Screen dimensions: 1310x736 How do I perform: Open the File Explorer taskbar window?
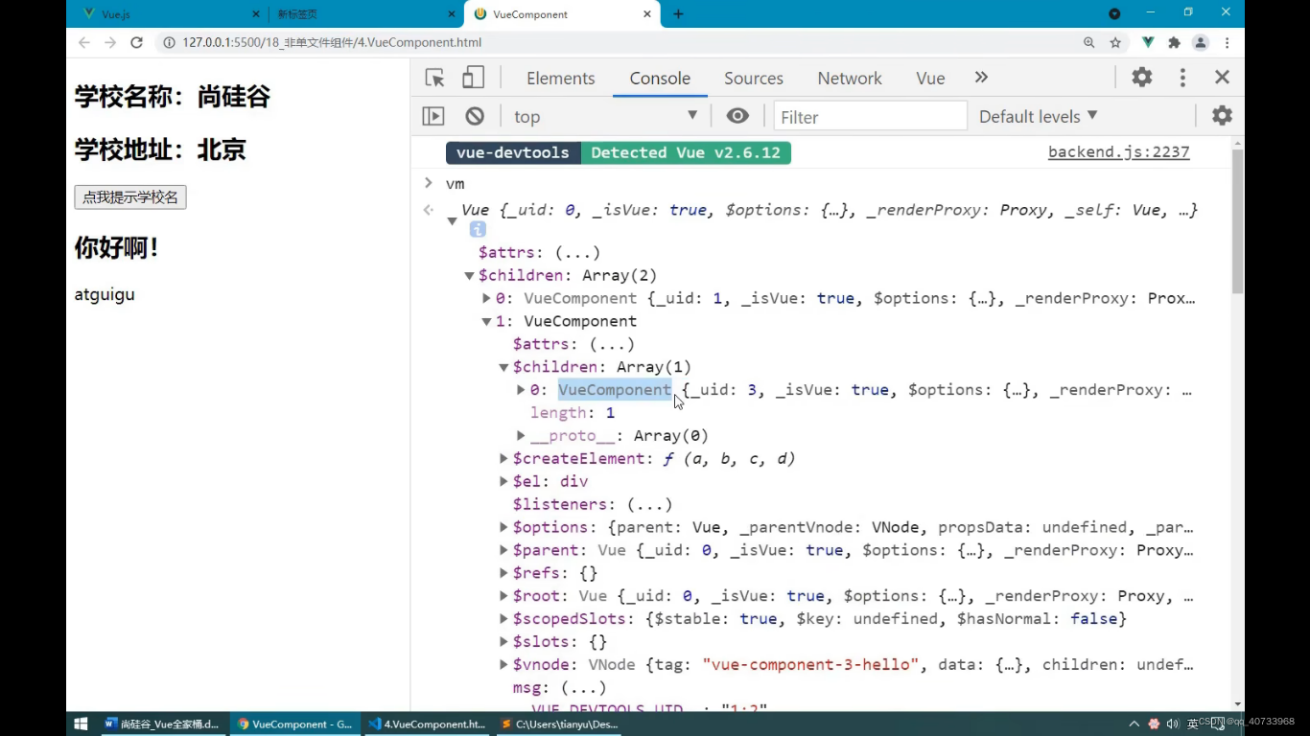click(558, 724)
